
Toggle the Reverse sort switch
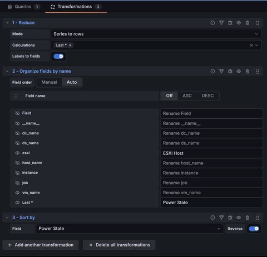(254, 229)
